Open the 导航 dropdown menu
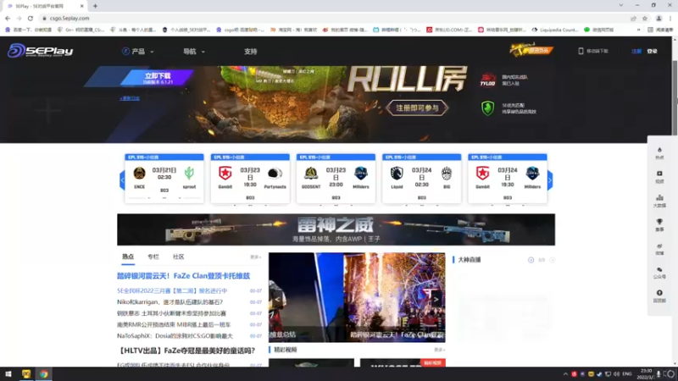The image size is (678, 381). [194, 52]
